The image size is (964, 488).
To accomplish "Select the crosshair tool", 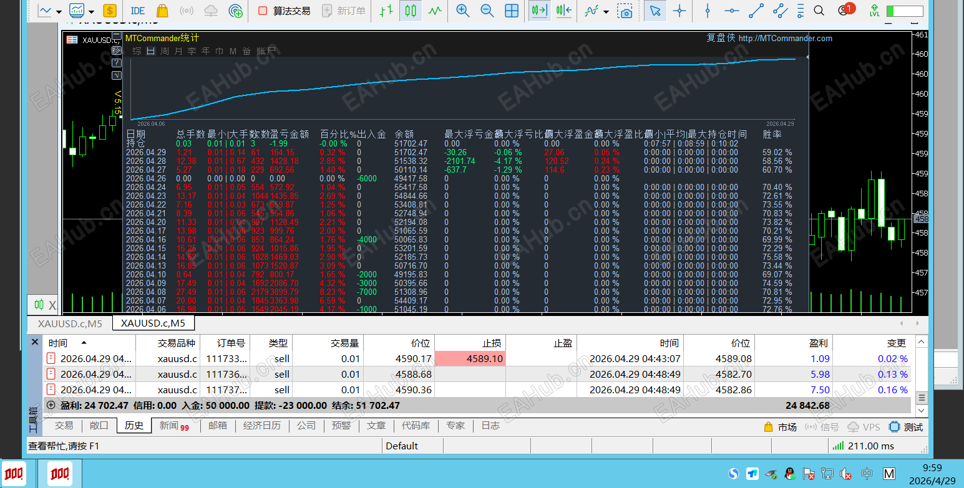I will [680, 11].
